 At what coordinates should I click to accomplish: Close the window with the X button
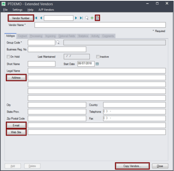tap(167, 3)
